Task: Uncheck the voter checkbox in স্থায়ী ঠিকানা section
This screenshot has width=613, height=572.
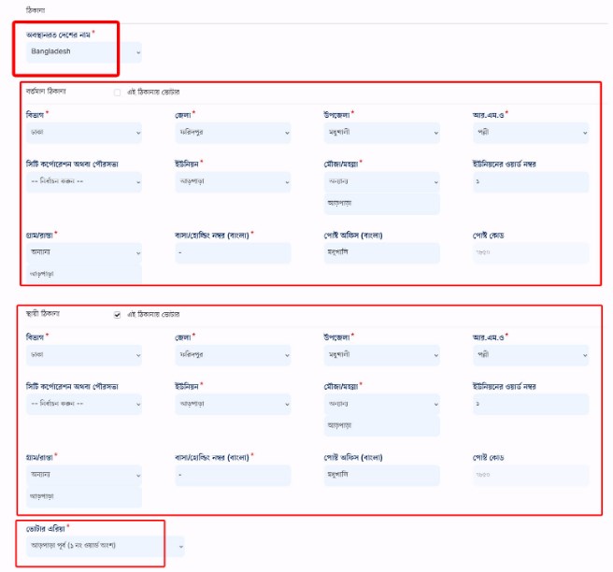Action: pos(117,314)
